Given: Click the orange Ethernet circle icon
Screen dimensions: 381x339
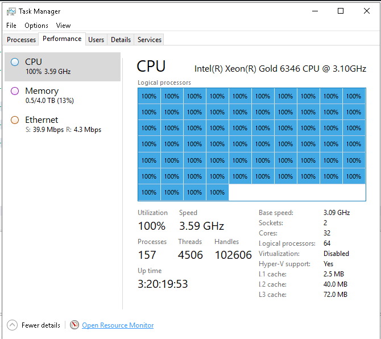Looking at the screenshot, I should point(15,120).
